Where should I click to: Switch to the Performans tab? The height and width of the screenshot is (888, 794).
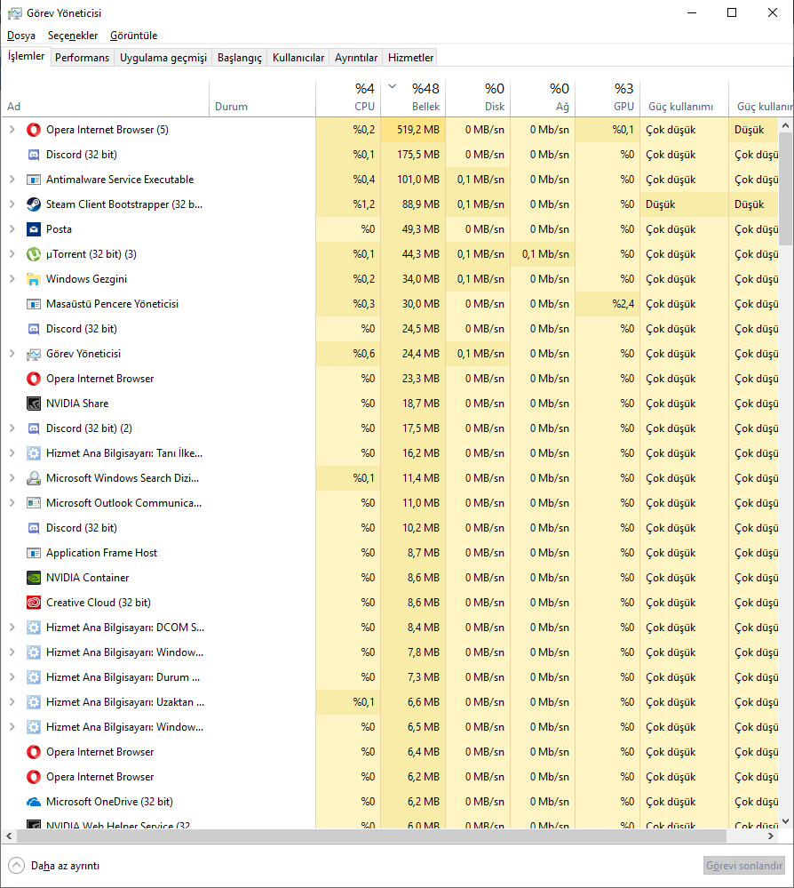click(x=82, y=58)
